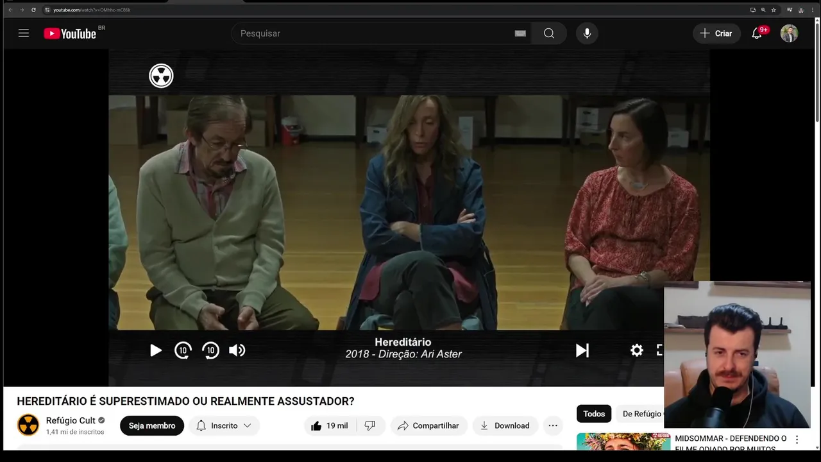The image size is (821, 462).
Task: View site information icon in address bar
Action: [x=47, y=10]
